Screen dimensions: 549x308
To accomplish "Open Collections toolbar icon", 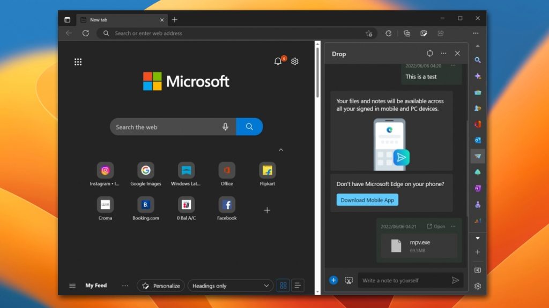I will tap(407, 33).
